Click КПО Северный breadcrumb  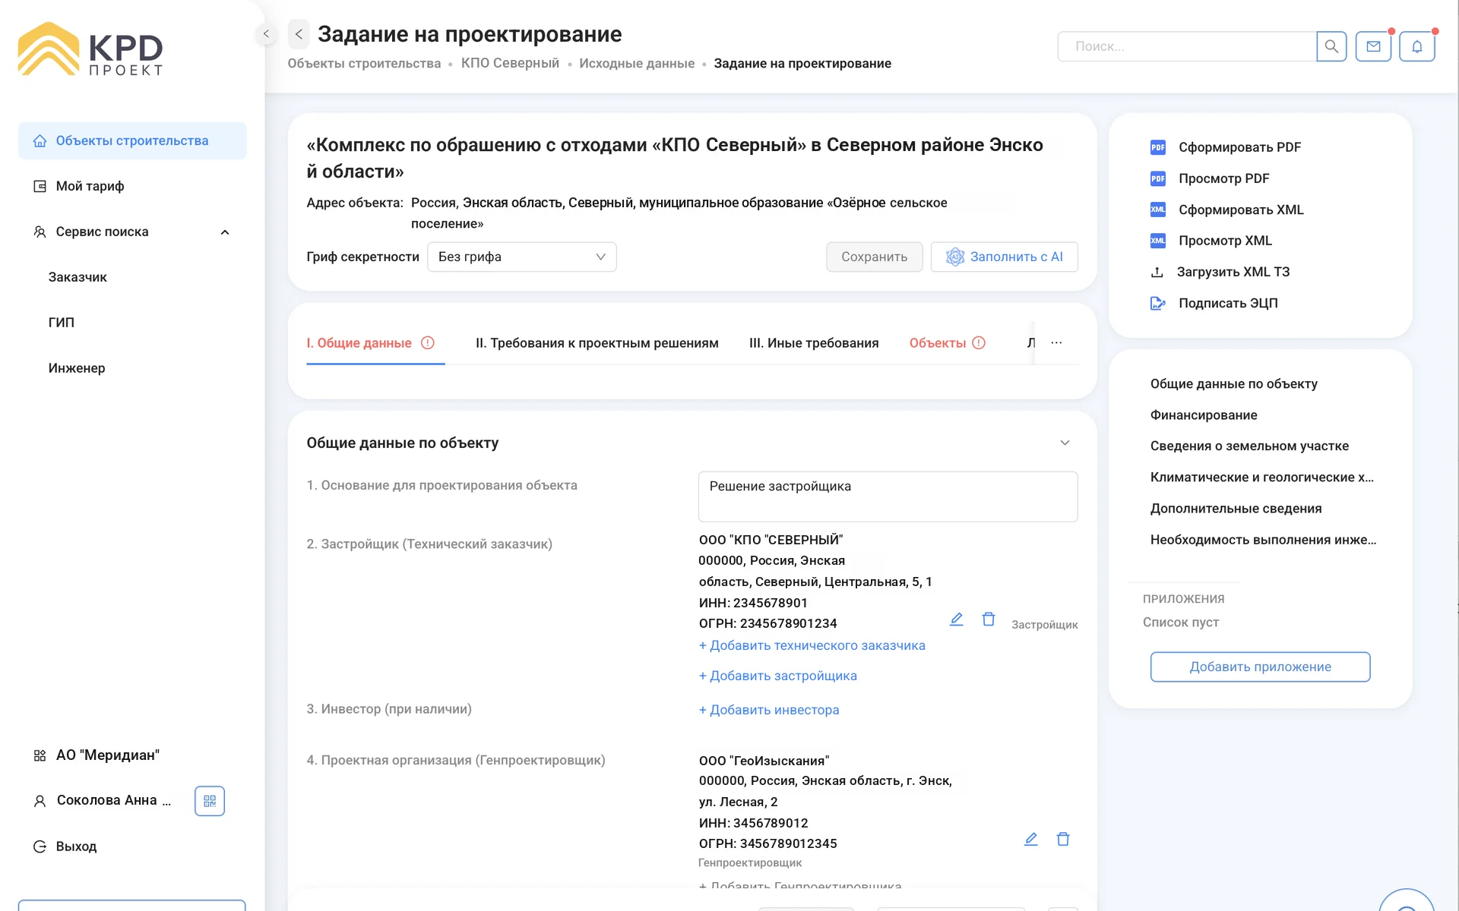click(x=510, y=63)
